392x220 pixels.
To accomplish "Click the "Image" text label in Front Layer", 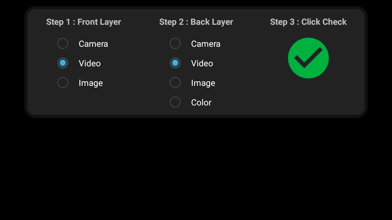I will pyautogui.click(x=91, y=83).
